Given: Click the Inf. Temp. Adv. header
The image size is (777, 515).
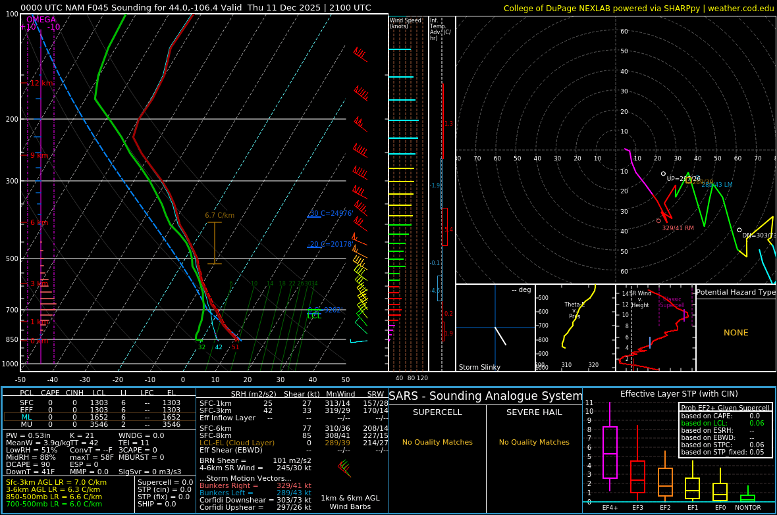Looking at the screenshot, I should pyautogui.click(x=441, y=29).
